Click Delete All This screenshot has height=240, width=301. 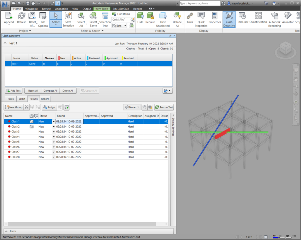pos(68,91)
